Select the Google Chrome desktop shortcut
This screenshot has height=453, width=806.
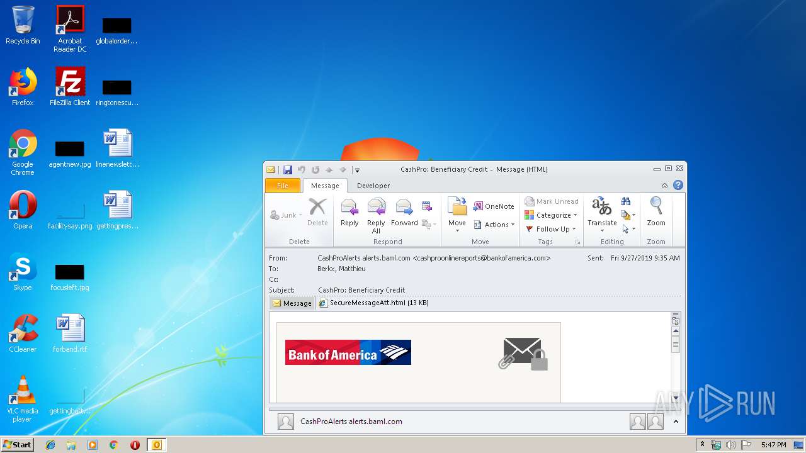(x=23, y=152)
